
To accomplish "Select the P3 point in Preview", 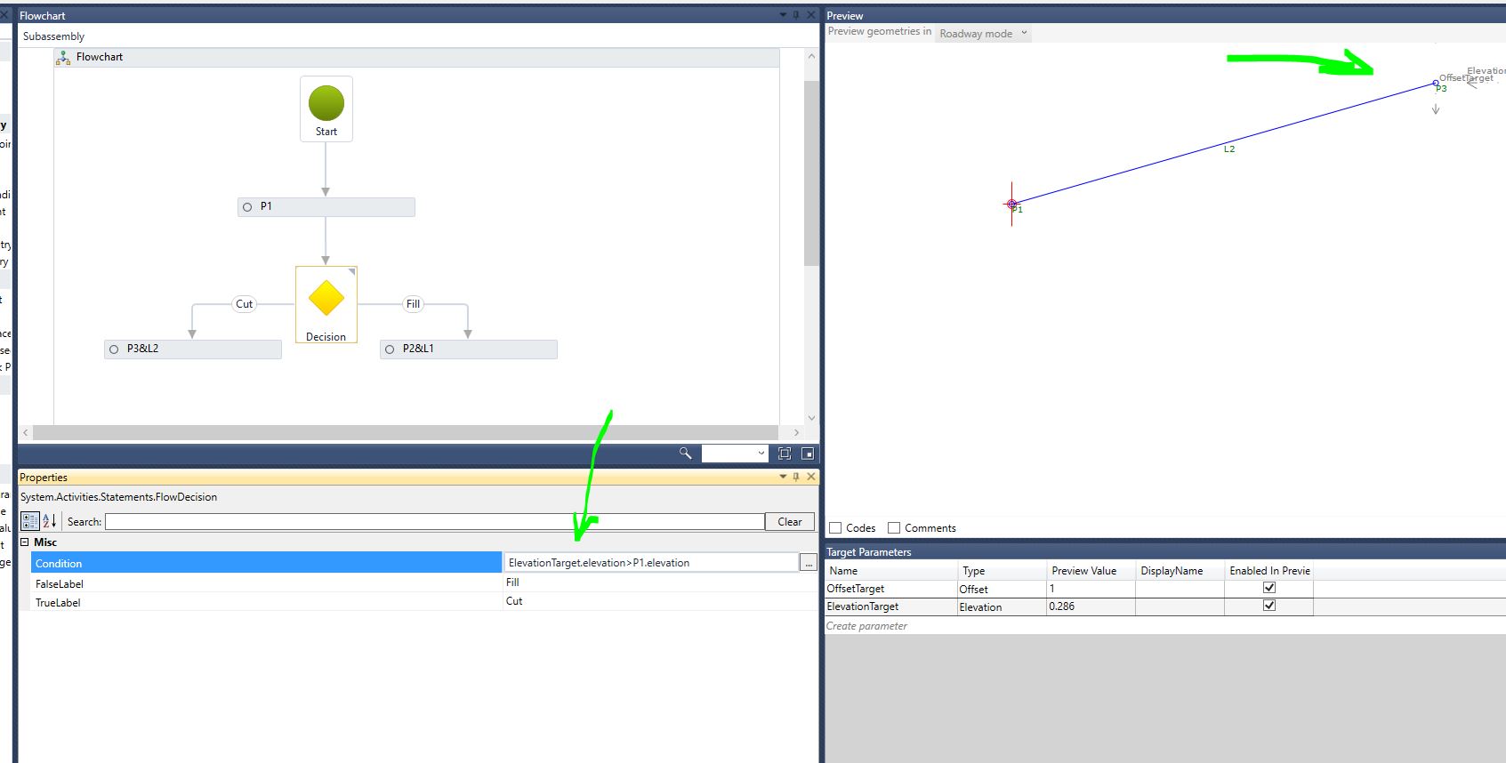I will pos(1436,84).
